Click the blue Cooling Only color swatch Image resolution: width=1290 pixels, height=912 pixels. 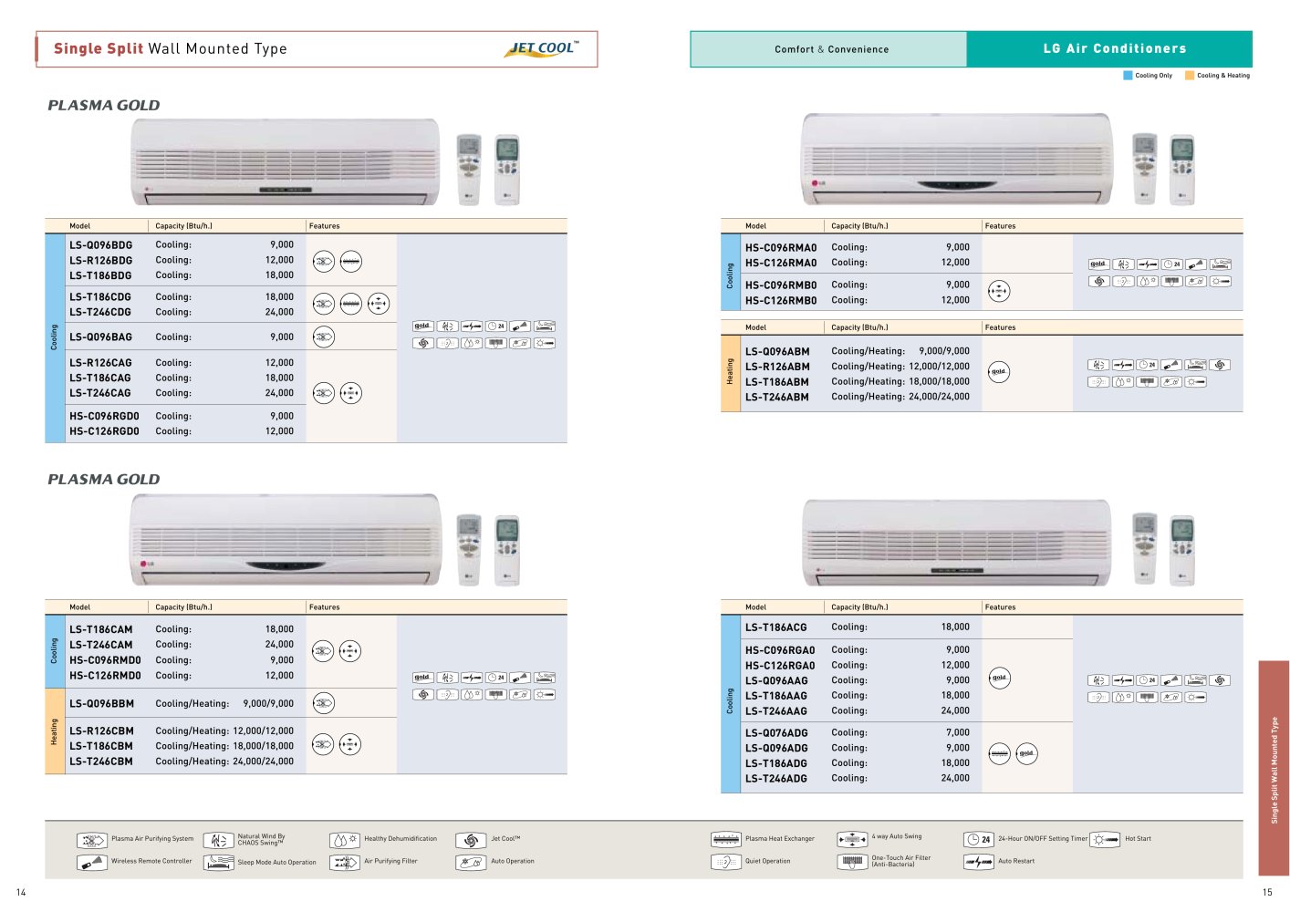click(1128, 76)
